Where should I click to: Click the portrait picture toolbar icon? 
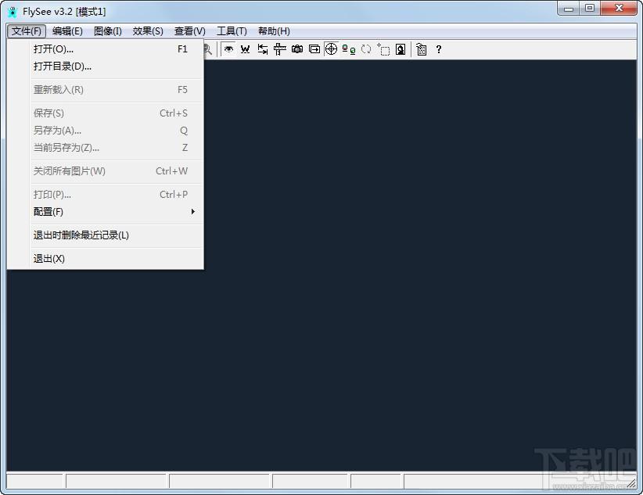401,49
